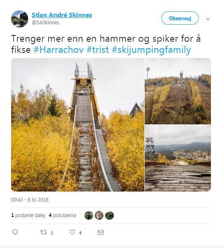Click third liker's avatar
The image size is (224, 248).
coord(109,215)
